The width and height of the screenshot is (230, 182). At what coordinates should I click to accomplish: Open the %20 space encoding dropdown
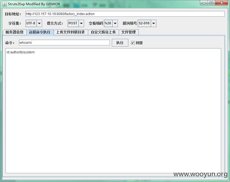coord(115,23)
